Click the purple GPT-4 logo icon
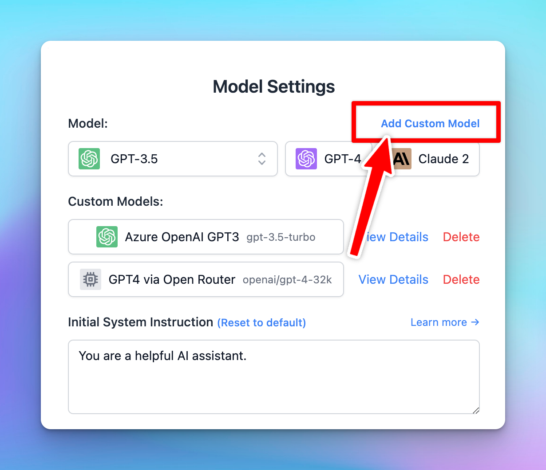The width and height of the screenshot is (546, 470). tap(306, 159)
